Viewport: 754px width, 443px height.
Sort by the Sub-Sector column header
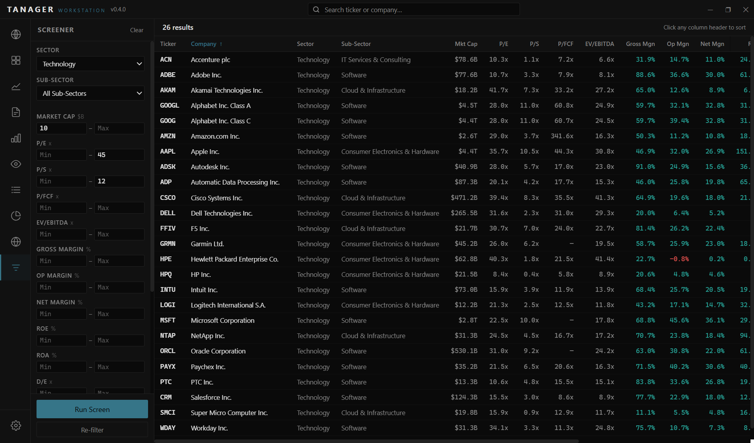(356, 44)
